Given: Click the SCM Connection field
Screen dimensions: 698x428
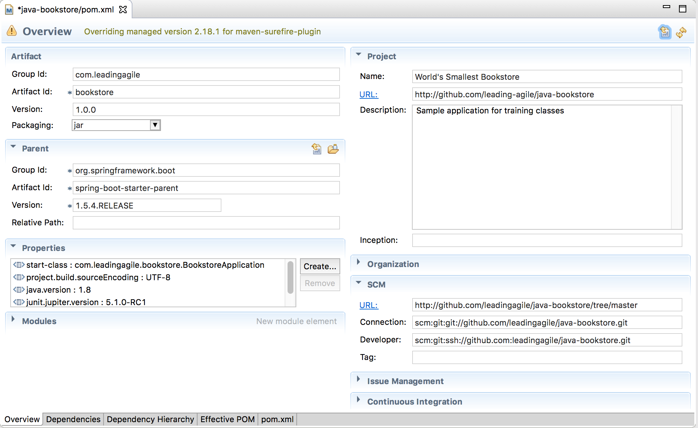Looking at the screenshot, I should coord(547,322).
